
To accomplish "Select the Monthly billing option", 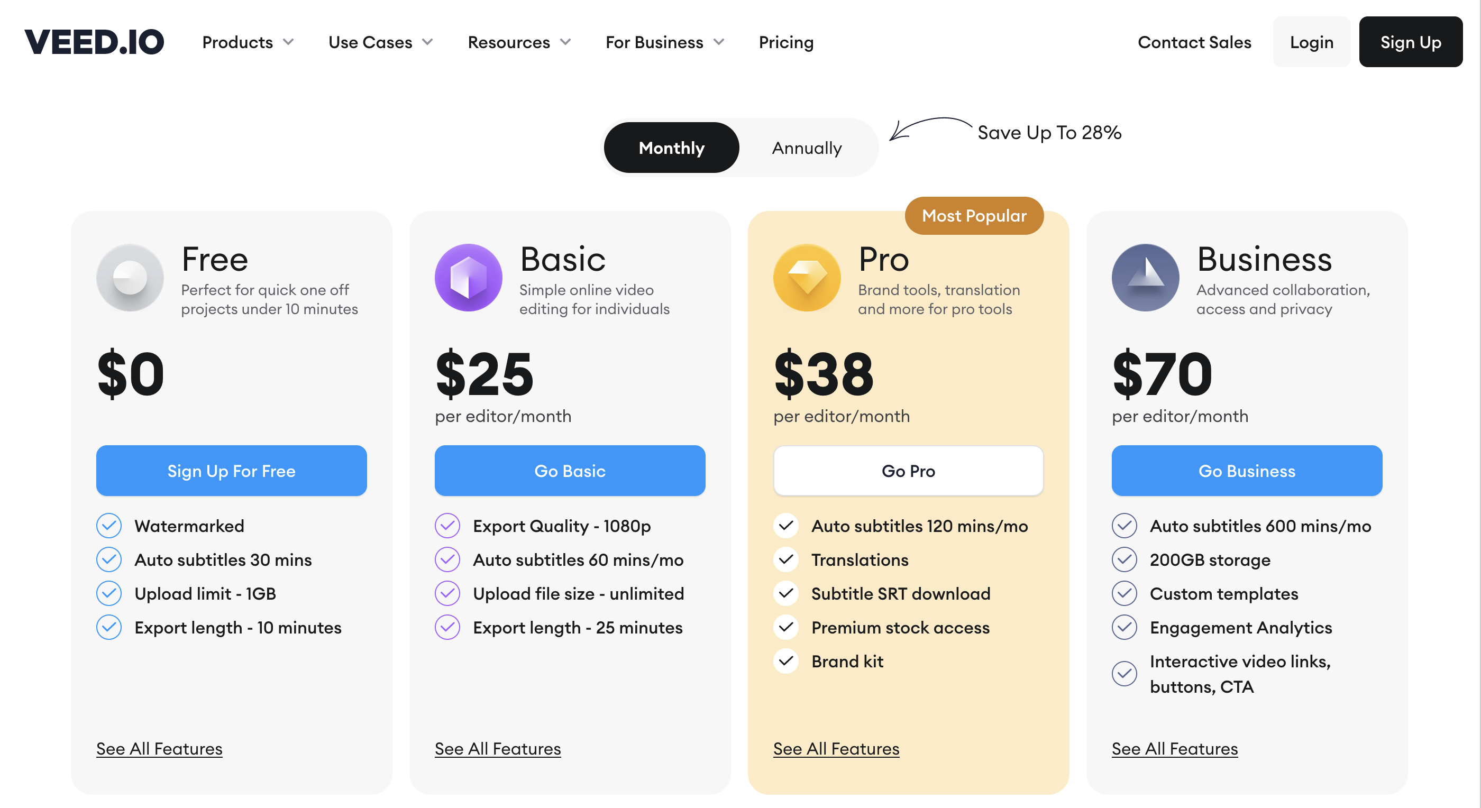I will pyautogui.click(x=672, y=148).
